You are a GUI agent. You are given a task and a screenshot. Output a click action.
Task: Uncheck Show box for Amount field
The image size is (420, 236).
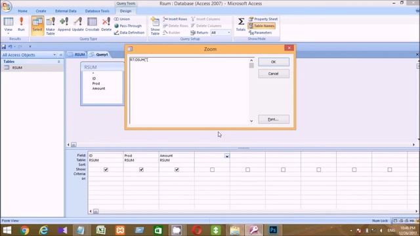pos(177,170)
